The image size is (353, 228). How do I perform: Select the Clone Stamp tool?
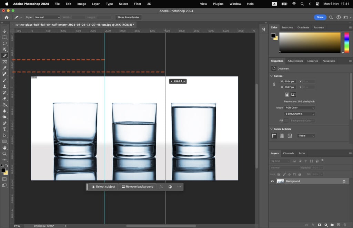coord(4,87)
